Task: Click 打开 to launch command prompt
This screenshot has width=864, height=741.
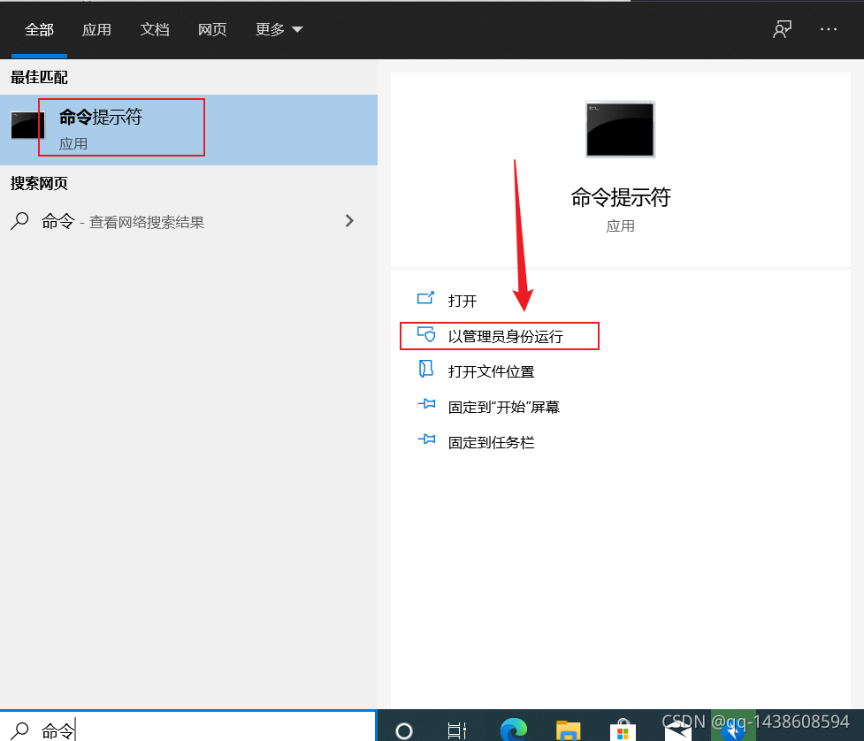Action: tap(462, 301)
